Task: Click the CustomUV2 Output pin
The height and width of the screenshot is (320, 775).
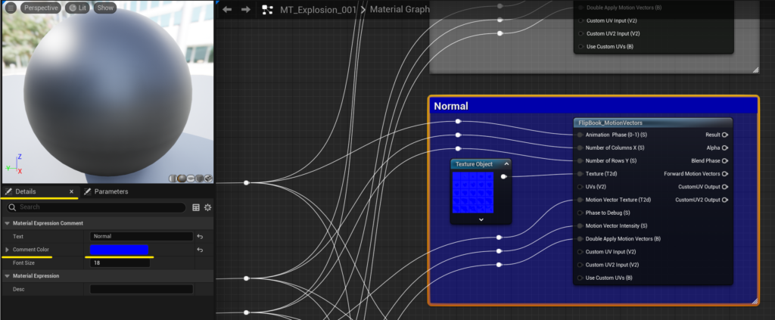Action: point(724,200)
